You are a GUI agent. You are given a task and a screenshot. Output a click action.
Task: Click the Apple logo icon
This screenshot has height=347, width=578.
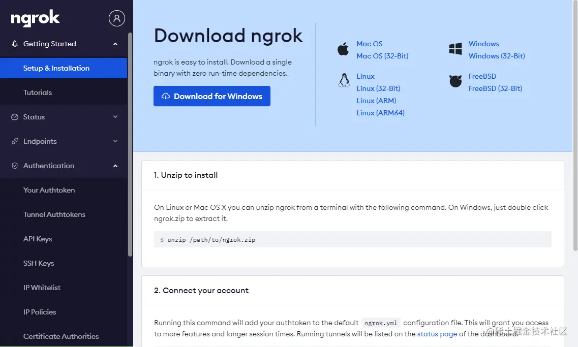click(x=343, y=49)
